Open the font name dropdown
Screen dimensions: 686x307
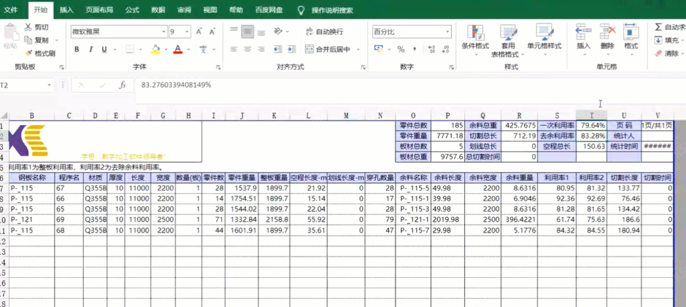[x=164, y=31]
